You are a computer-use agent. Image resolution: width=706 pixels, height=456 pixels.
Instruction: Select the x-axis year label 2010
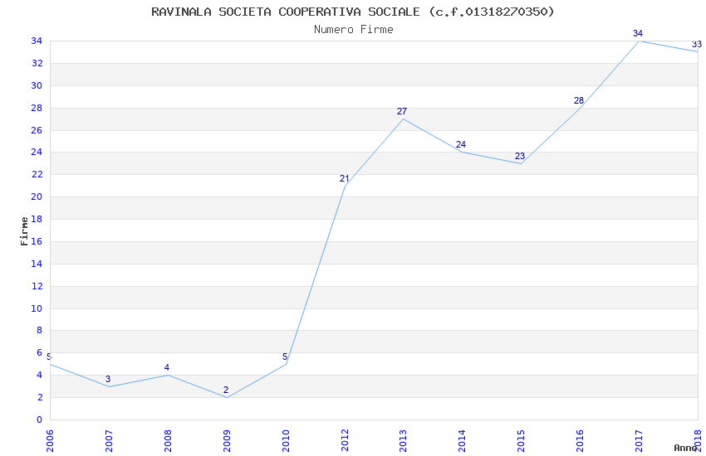pos(286,441)
